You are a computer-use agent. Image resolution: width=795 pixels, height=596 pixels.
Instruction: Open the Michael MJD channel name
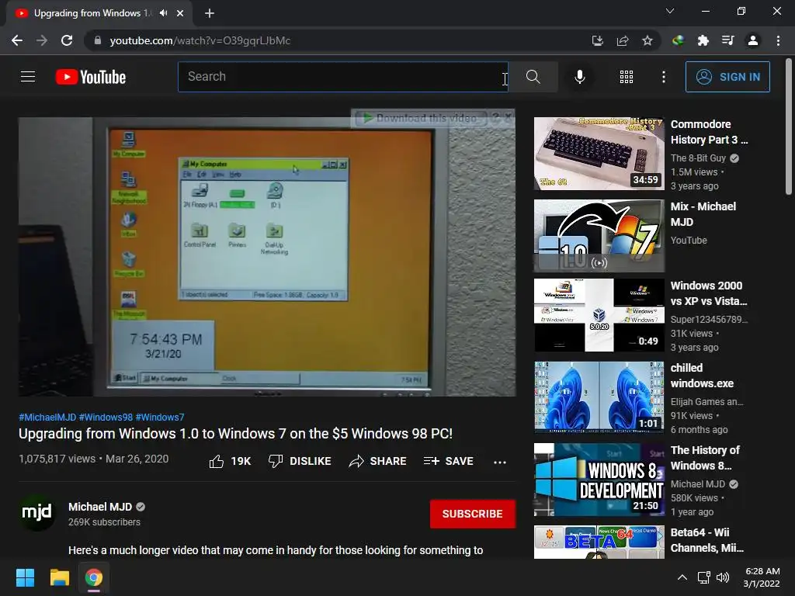click(100, 507)
